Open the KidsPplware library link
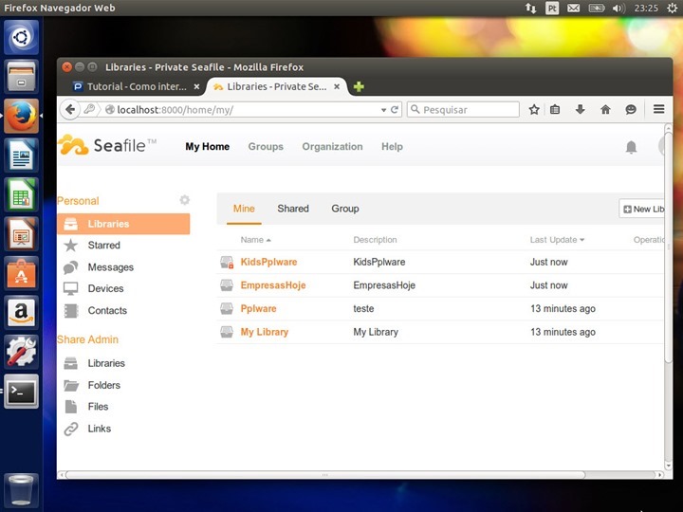683x512 pixels. 268,262
